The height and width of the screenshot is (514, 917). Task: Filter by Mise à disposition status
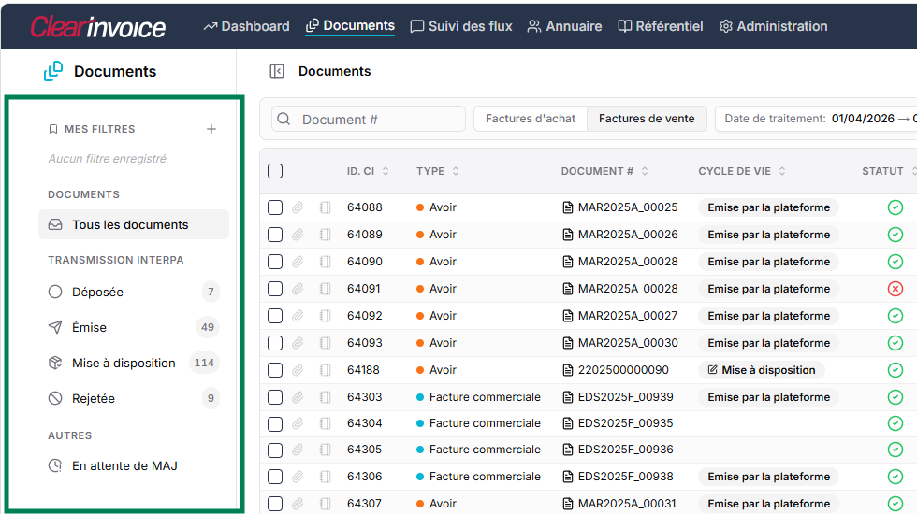133,364
